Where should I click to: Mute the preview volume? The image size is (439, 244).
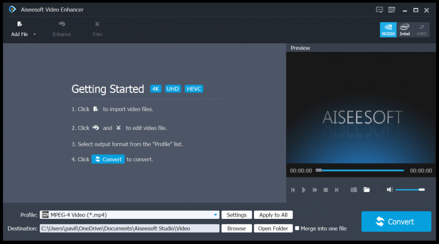click(x=390, y=190)
